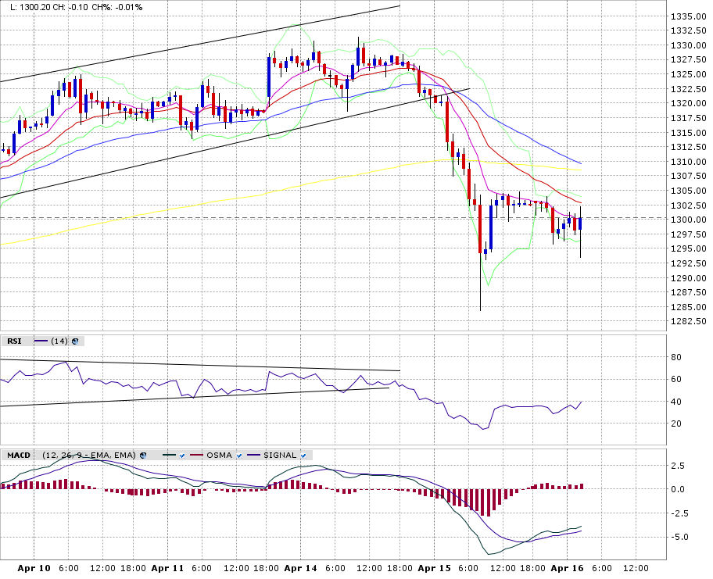Select the MACD panel label

click(x=19, y=455)
